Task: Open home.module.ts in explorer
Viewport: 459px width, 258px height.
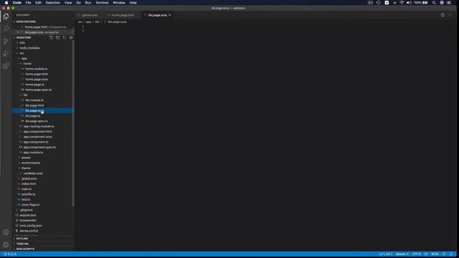Action: [x=37, y=69]
